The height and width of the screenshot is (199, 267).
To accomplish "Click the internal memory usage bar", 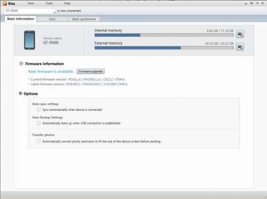I will (x=164, y=35).
